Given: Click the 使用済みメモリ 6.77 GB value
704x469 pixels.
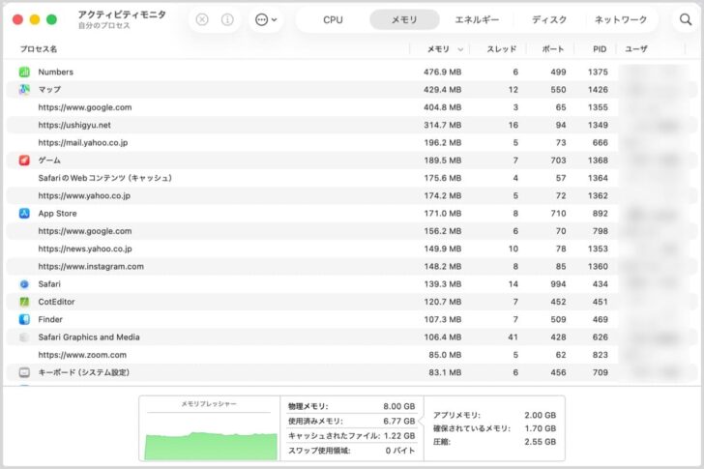Looking at the screenshot, I should tap(399, 421).
